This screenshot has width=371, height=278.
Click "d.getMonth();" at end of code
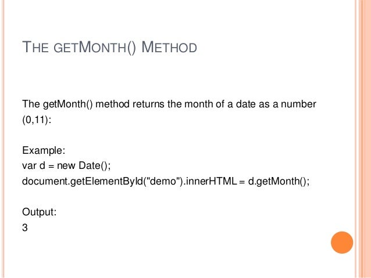click(x=279, y=182)
